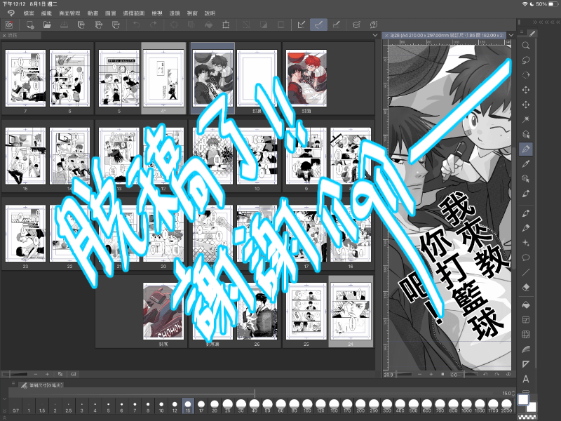Select the Fill bucket tool
This screenshot has height=421, width=561.
click(x=525, y=305)
